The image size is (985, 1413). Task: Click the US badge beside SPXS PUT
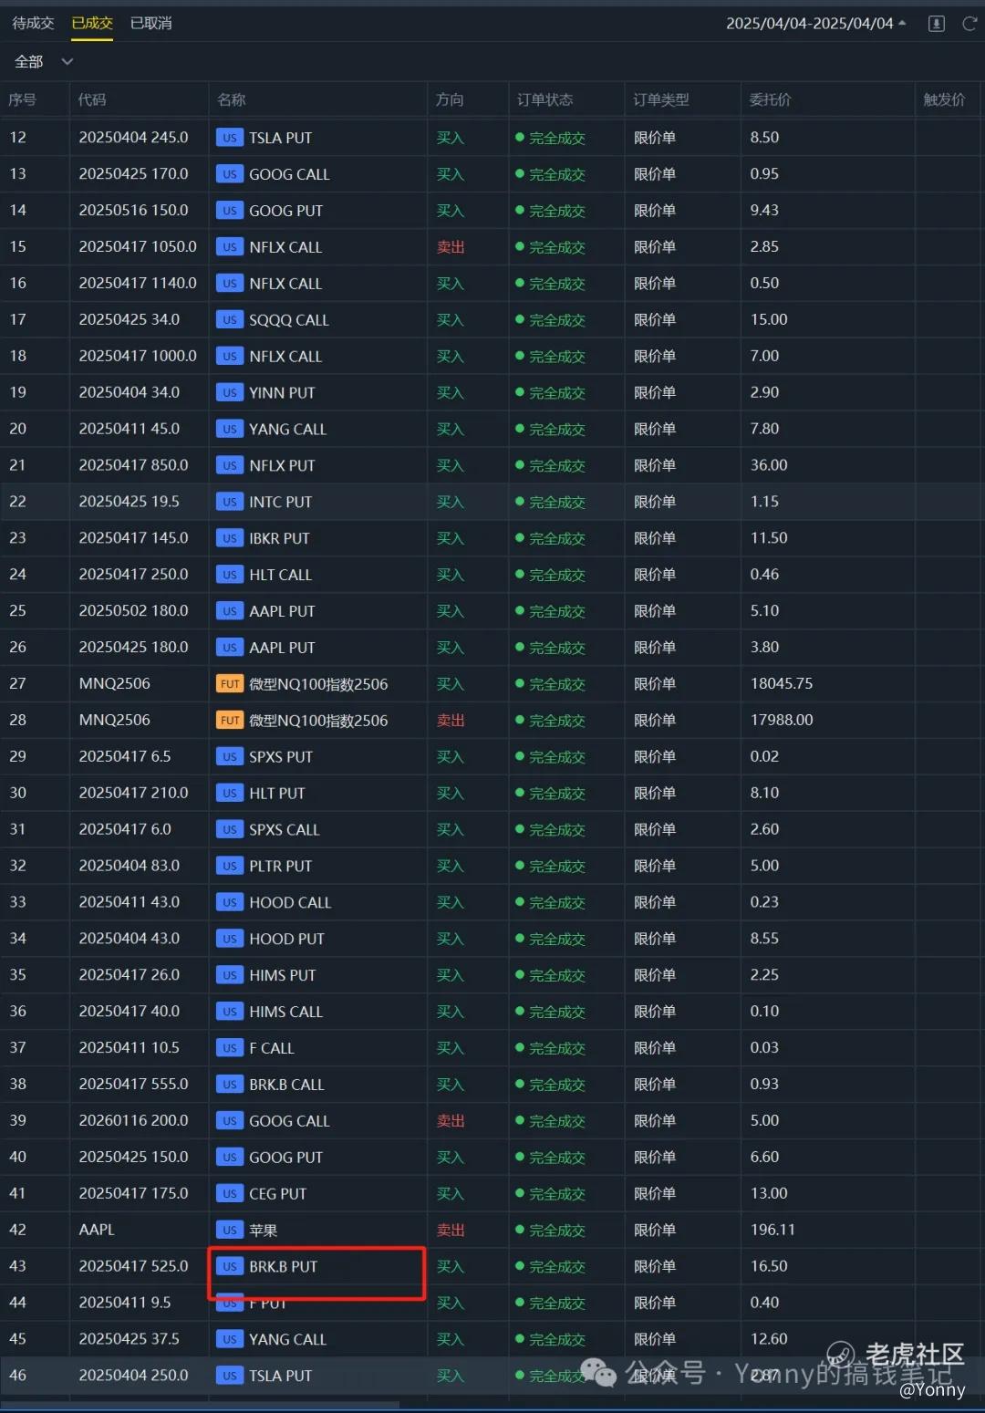(x=230, y=757)
